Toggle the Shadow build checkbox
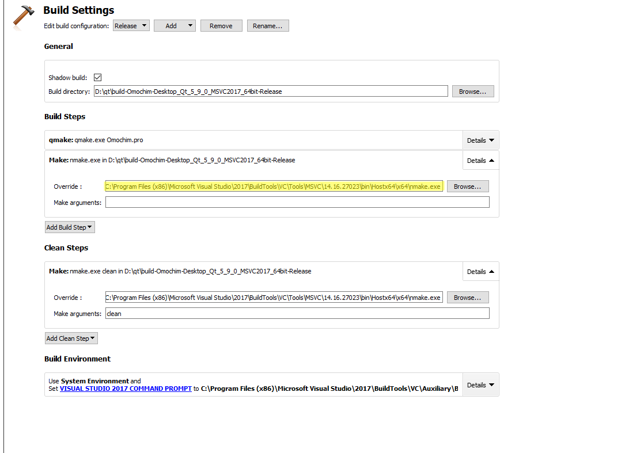Image resolution: width=644 pixels, height=453 pixels. tap(97, 78)
